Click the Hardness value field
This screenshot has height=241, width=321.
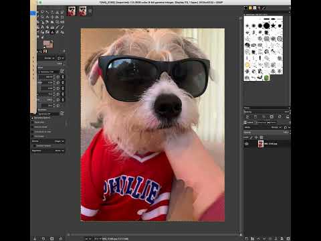tap(45, 100)
